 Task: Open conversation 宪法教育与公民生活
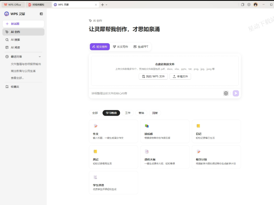click(x=23, y=71)
